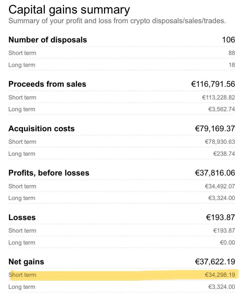249x305 pixels.
Task: Click the Losses section heading
Action: (x=22, y=217)
